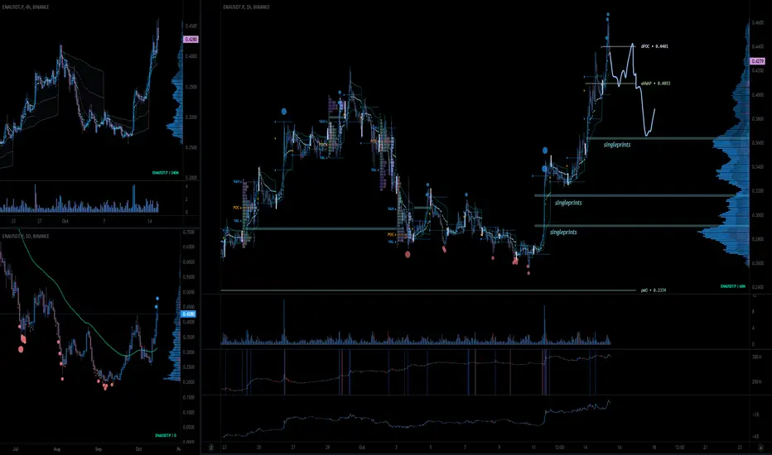The height and width of the screenshot is (455, 772).
Task: Click the Oct label on 4h chart time axis
Action: [x=65, y=222]
